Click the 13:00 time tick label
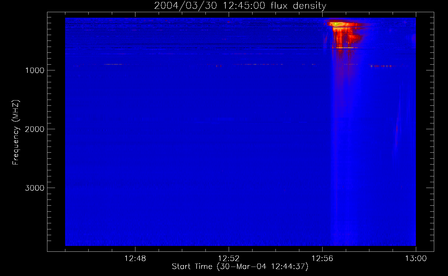 pos(416,259)
